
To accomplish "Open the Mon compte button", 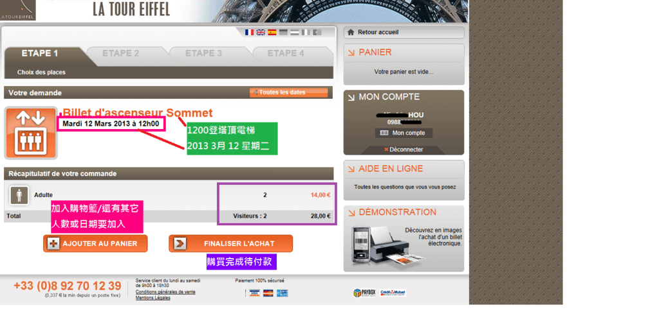I will click(x=404, y=133).
